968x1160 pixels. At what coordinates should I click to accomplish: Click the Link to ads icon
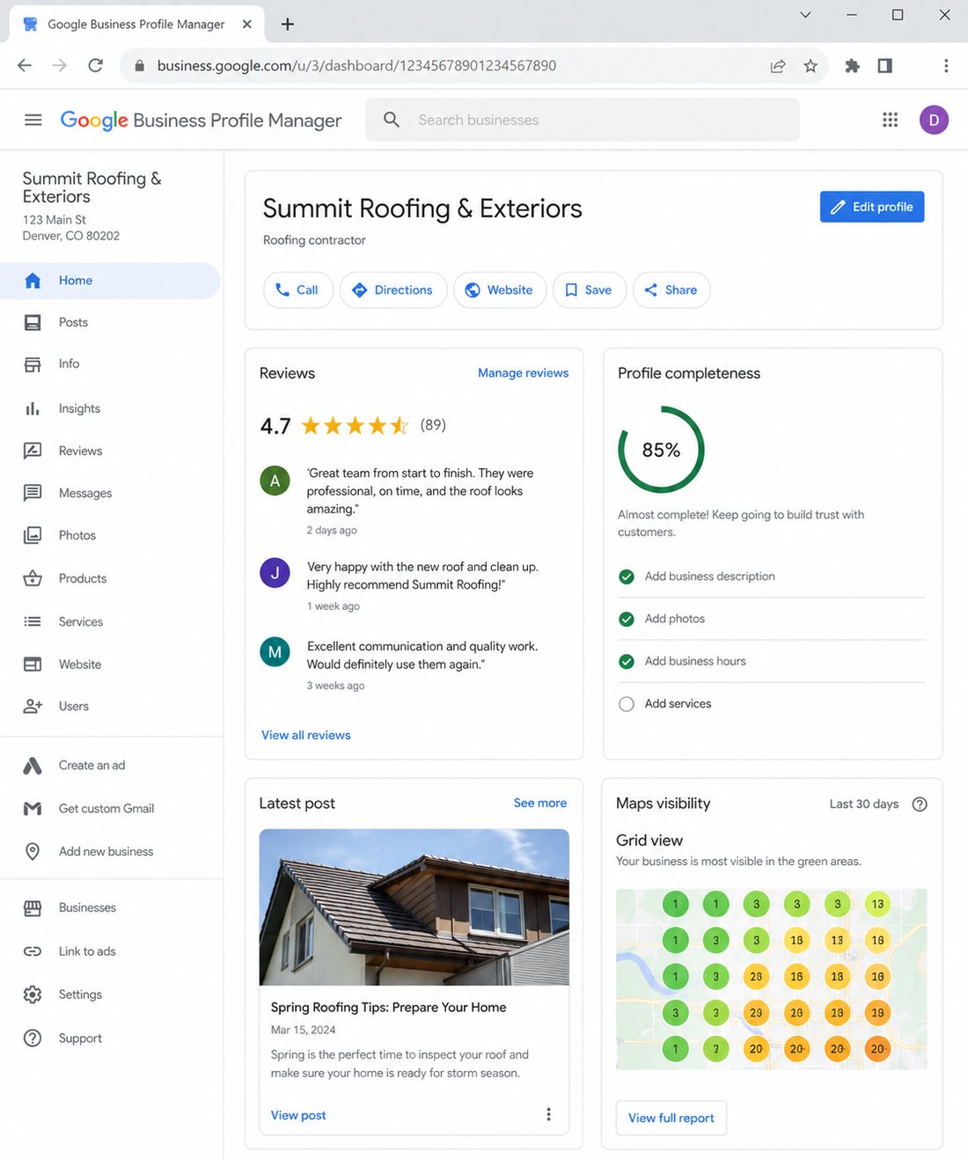(33, 951)
